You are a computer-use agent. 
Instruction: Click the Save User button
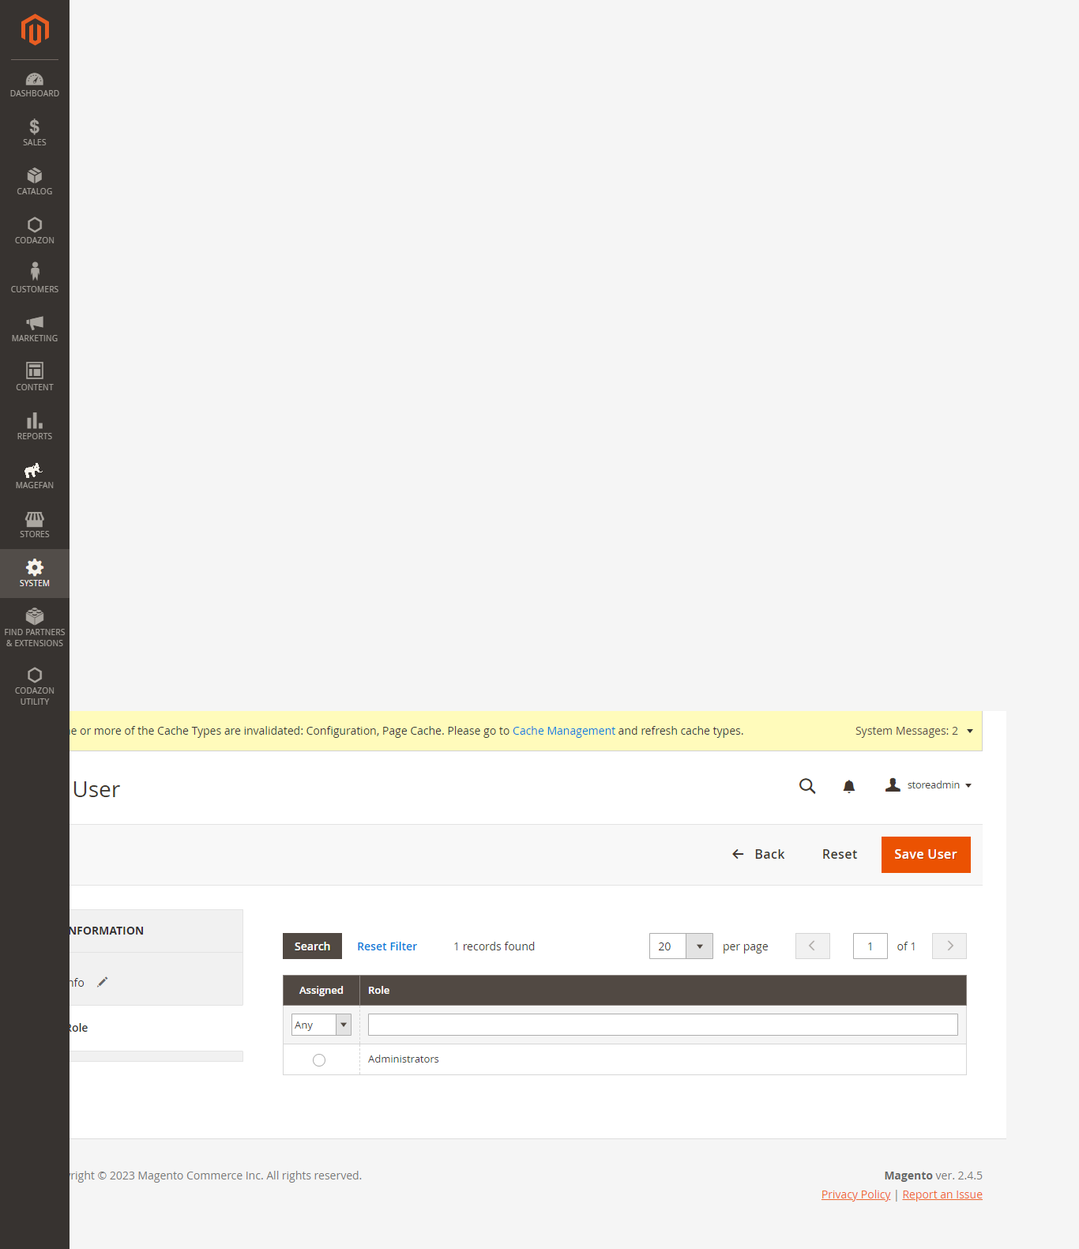click(926, 855)
